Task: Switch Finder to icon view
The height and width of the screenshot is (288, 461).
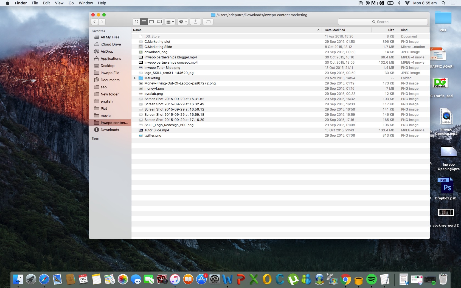Action: [136, 22]
